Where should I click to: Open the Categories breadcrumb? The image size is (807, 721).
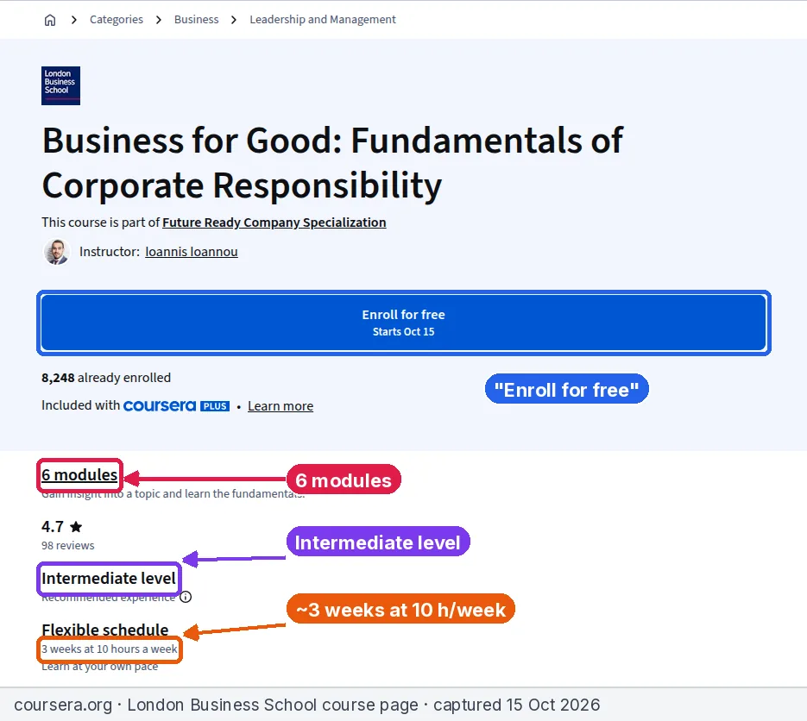117,20
